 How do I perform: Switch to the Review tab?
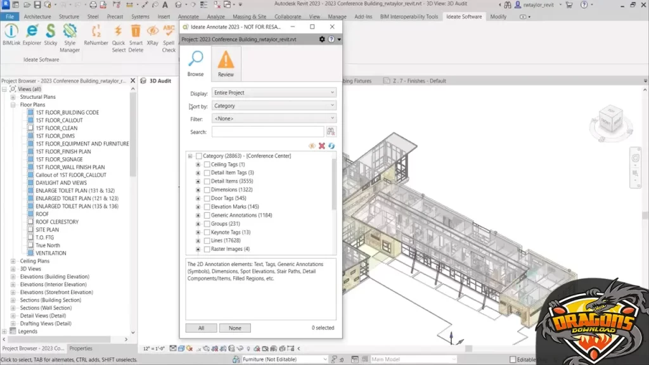click(x=226, y=64)
